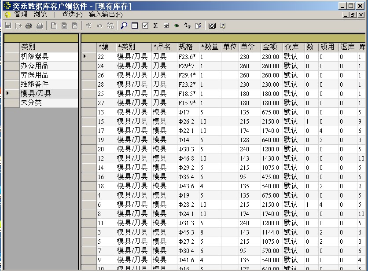Open the 管理 menu

pyautogui.click(x=21, y=15)
